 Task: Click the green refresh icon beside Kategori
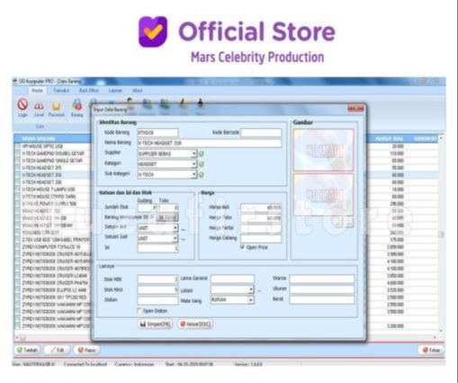[202, 164]
